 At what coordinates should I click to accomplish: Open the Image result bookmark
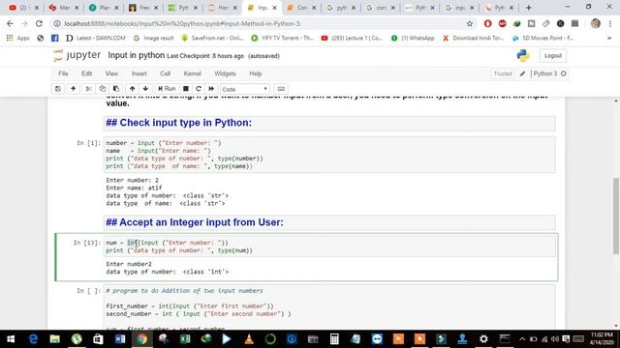coord(154,38)
